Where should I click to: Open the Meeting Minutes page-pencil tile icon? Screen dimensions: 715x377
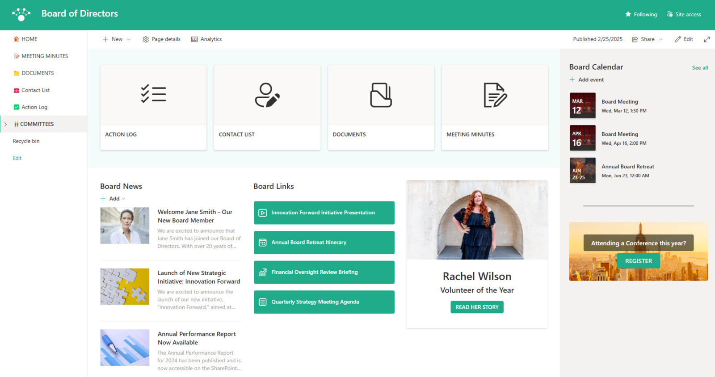(x=495, y=95)
